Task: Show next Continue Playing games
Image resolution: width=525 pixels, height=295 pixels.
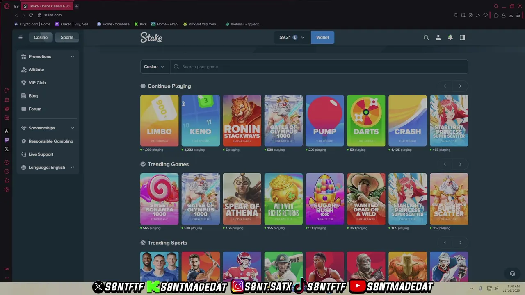Action: pos(460,86)
